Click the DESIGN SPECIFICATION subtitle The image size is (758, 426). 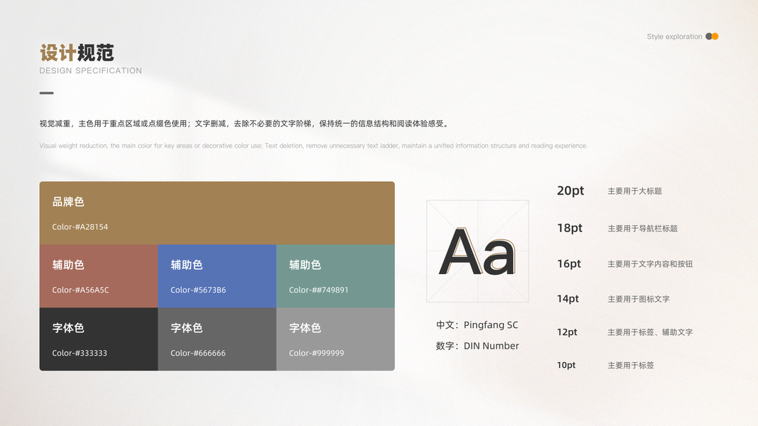[90, 70]
